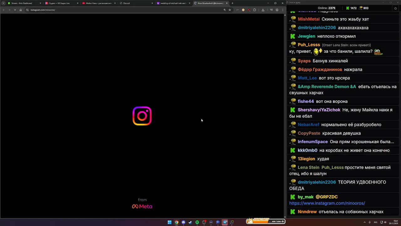
Task: Click username by_mak in chat
Action: click(x=305, y=197)
